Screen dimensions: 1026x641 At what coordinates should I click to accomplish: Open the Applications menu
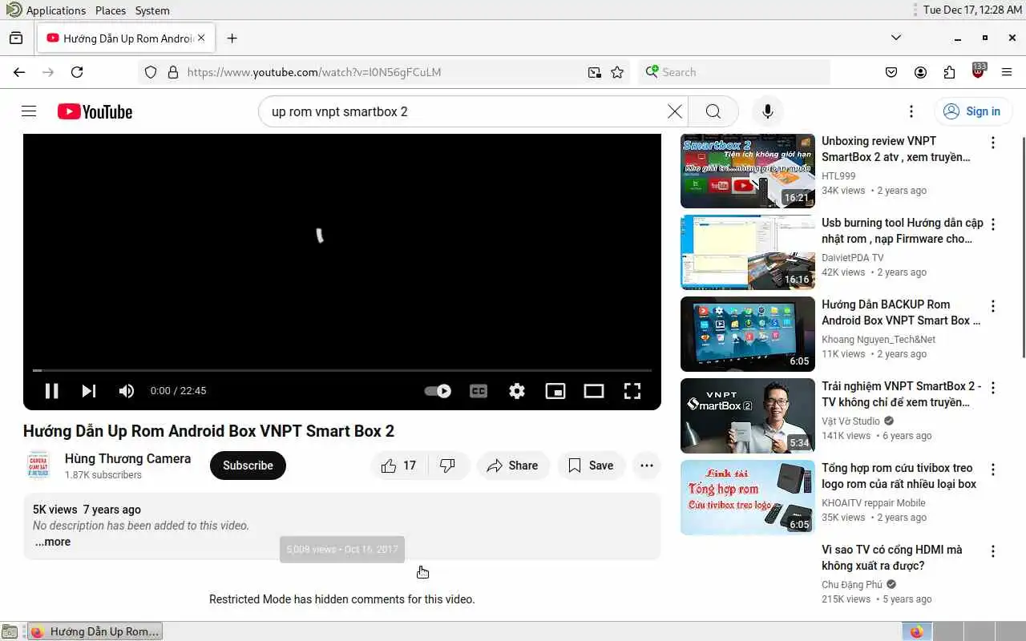coord(46,10)
